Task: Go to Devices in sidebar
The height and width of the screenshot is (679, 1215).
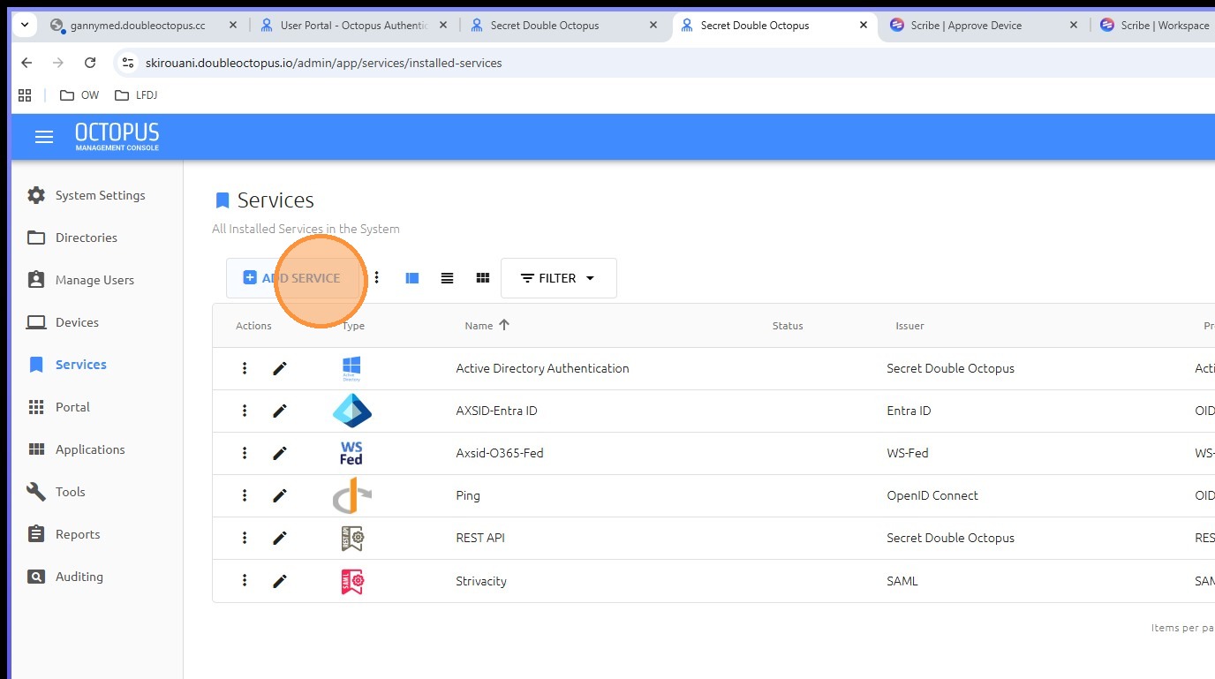Action: point(77,322)
